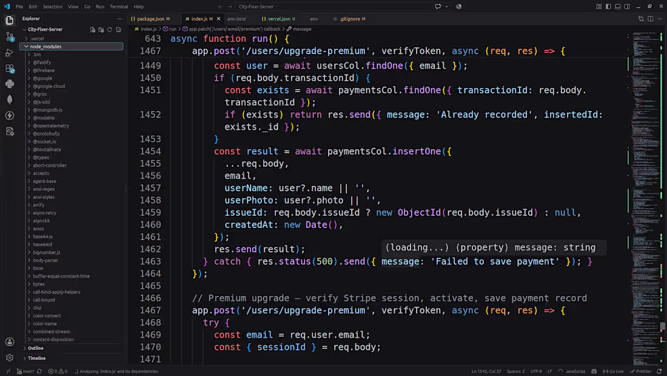667x376 pixels.
Task: Open editor more actions ellipsis
Action: pos(660,19)
